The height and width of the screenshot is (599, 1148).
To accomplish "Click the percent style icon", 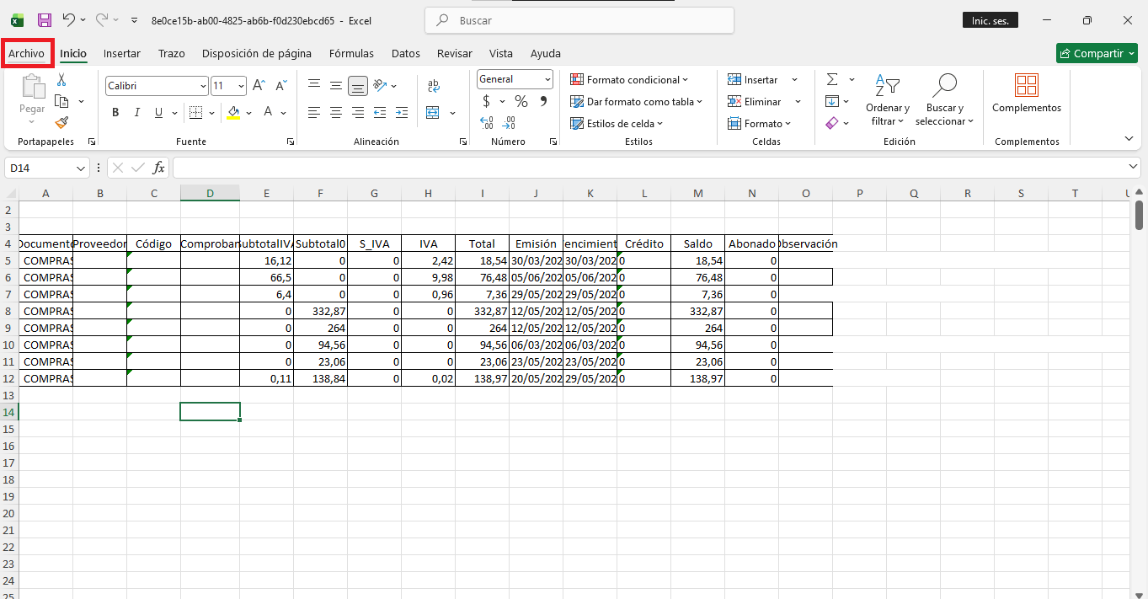I will pos(521,101).
